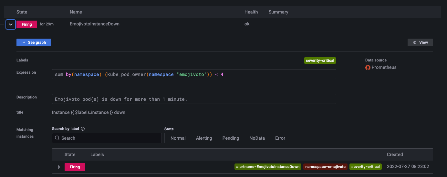The height and width of the screenshot is (177, 447).
Task: Open the See graph button
Action: [34, 42]
